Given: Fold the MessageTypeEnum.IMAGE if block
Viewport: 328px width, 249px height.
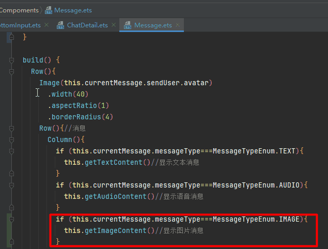Looking at the screenshot, I should [x=11, y=219].
